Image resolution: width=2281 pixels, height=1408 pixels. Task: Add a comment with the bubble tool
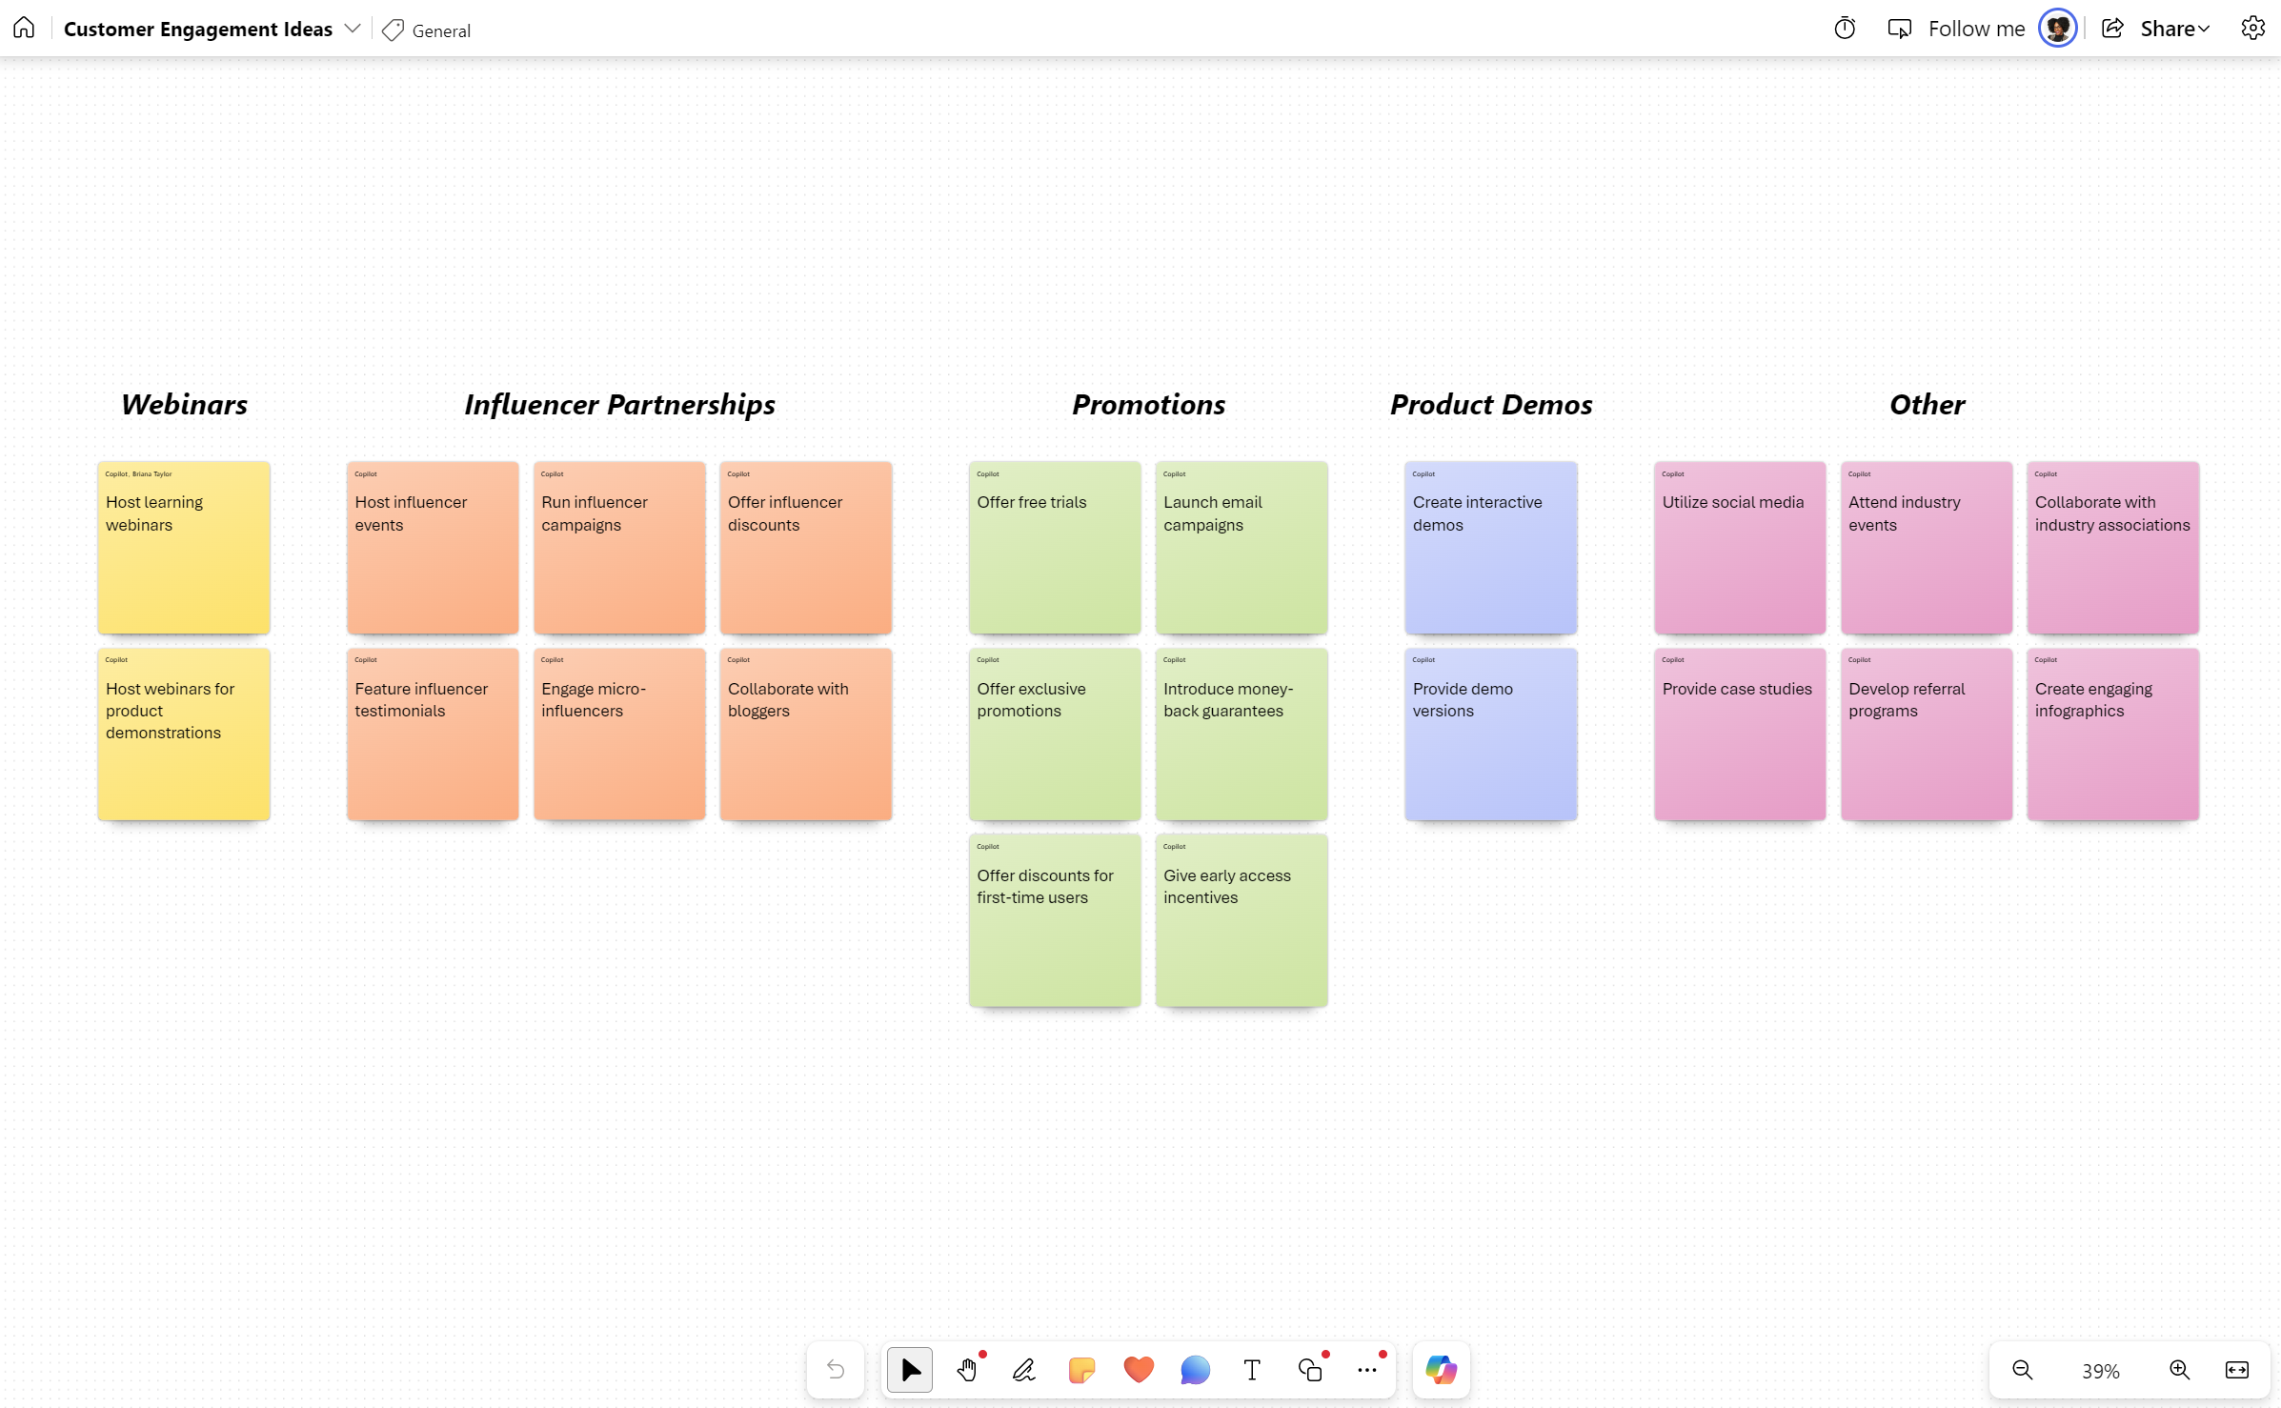click(x=1195, y=1370)
